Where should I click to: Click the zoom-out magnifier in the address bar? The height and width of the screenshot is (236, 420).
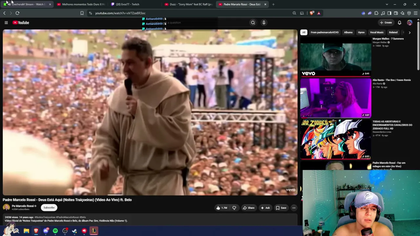[x=294, y=13]
